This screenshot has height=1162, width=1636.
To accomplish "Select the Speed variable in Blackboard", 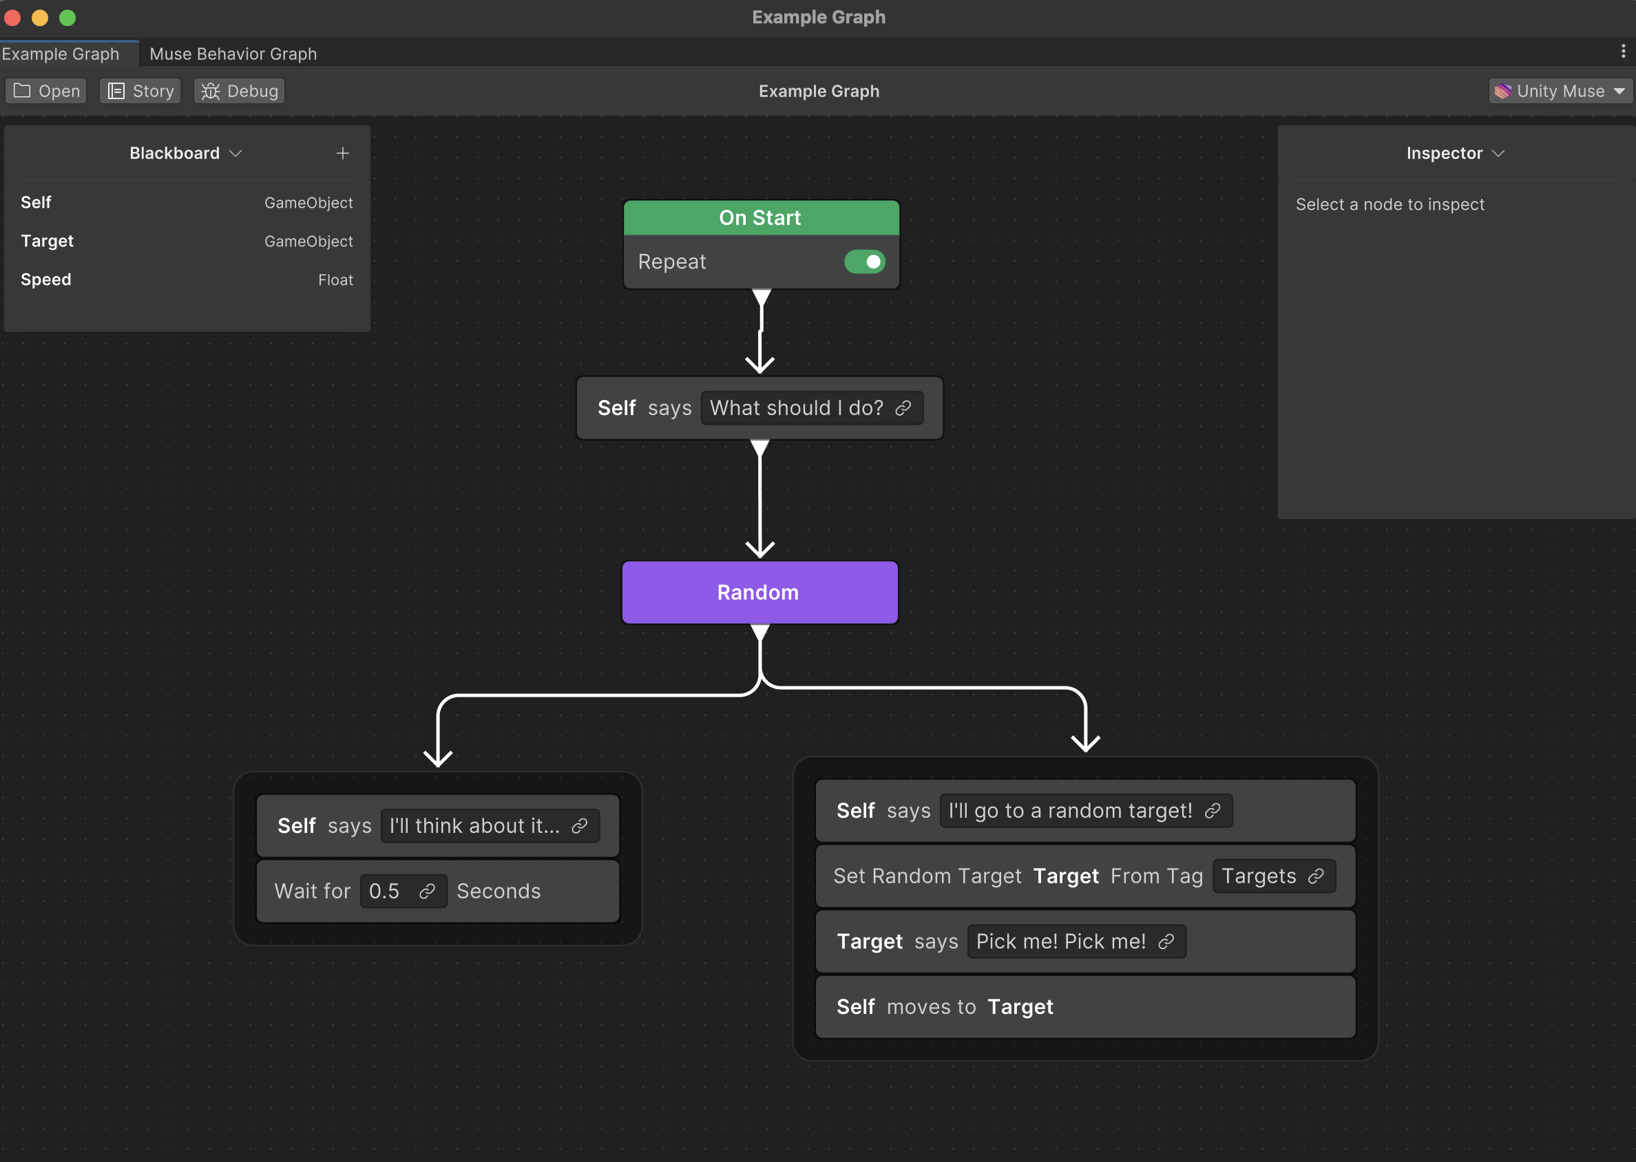I will (x=46, y=279).
